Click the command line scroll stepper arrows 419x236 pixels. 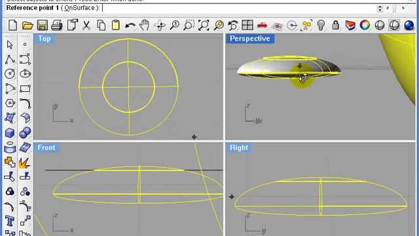380,9
